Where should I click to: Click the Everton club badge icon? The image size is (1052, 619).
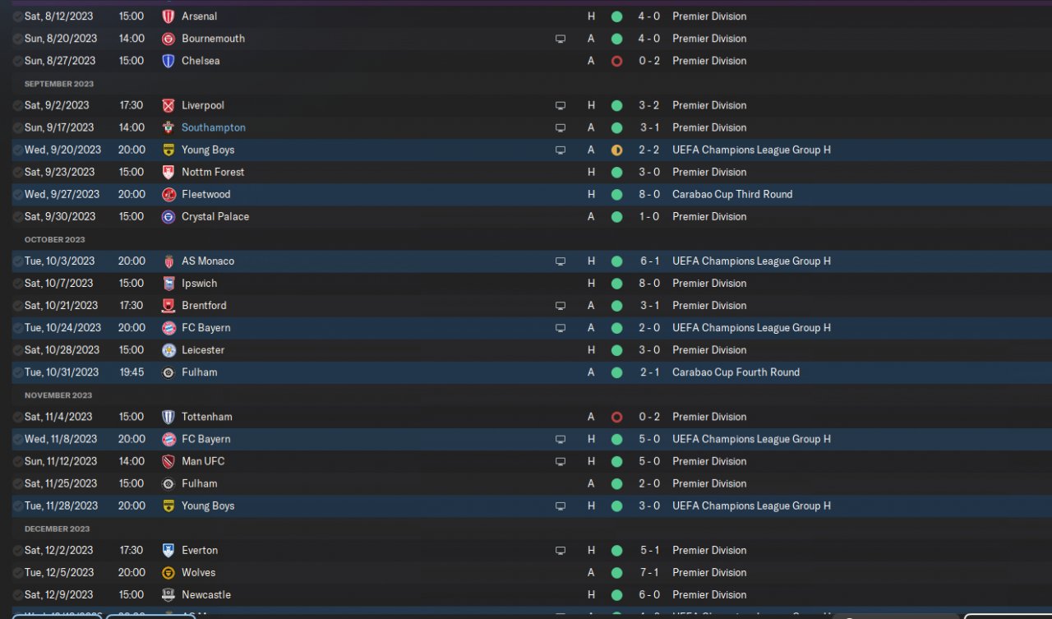pyautogui.click(x=168, y=551)
